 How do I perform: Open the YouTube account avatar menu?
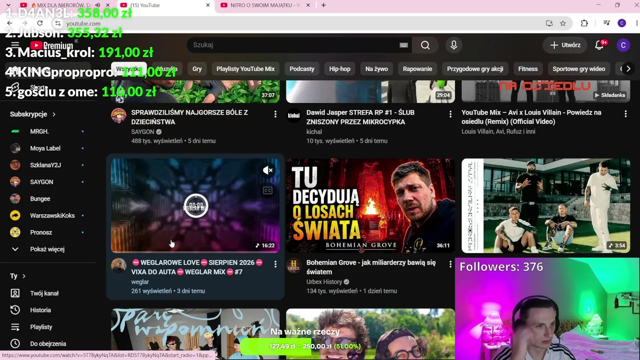pos(623,45)
